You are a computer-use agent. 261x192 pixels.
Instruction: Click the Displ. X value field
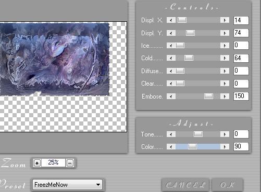pos(241,20)
